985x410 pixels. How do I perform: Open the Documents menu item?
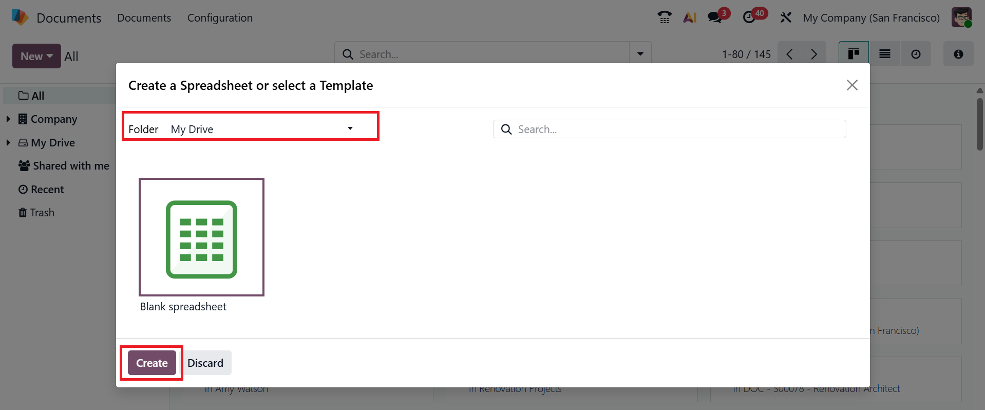[144, 17]
